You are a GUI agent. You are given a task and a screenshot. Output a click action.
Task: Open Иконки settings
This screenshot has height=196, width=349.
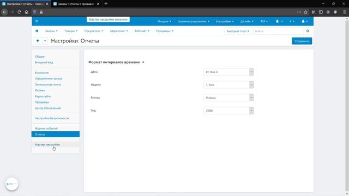tap(40, 90)
